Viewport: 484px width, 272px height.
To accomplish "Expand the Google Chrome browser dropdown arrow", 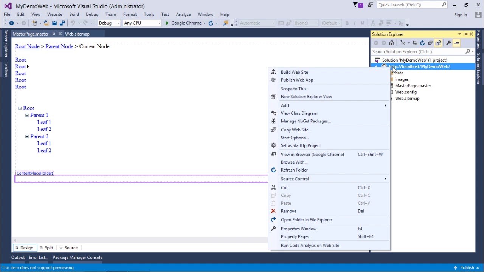I will pos(204,23).
